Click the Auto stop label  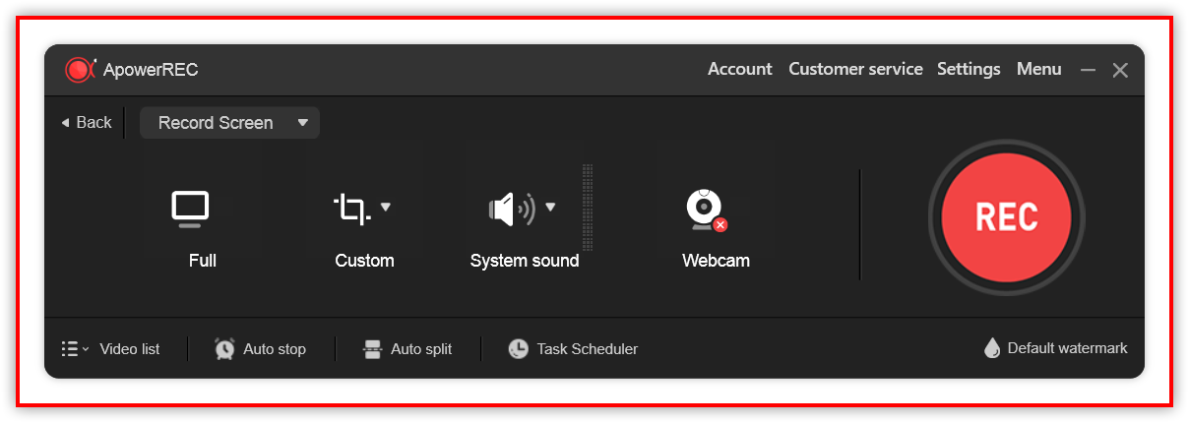click(275, 349)
